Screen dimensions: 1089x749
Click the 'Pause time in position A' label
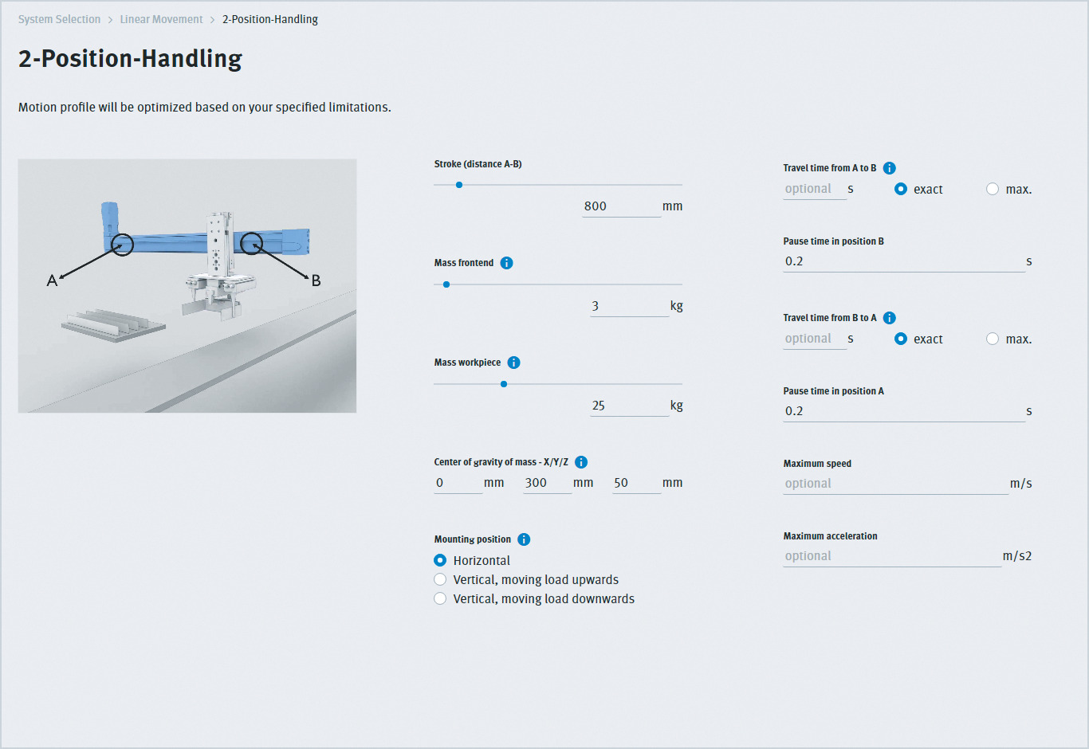pyautogui.click(x=833, y=391)
